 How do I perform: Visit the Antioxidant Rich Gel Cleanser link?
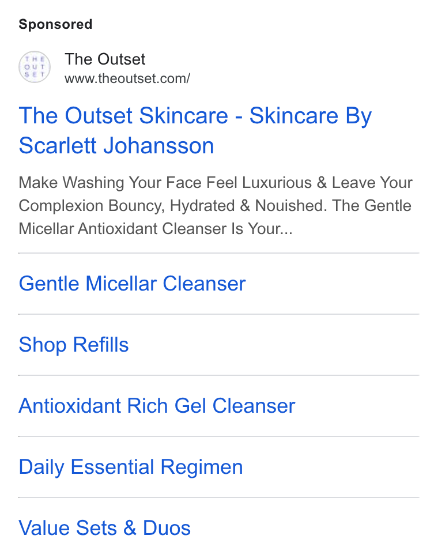click(157, 406)
